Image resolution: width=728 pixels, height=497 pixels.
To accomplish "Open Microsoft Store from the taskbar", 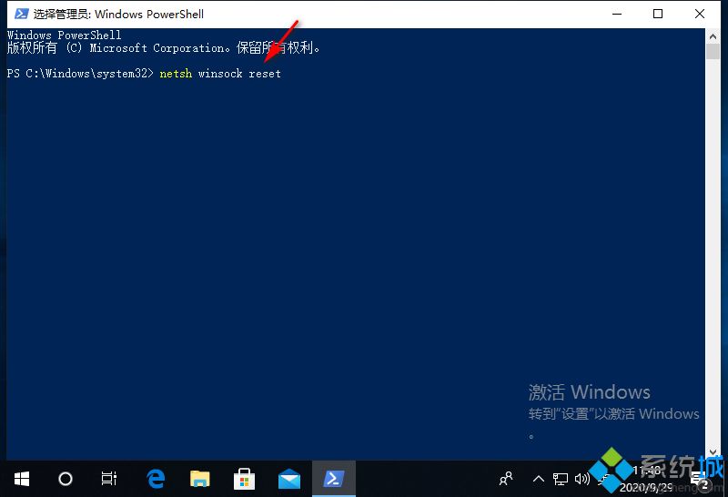I will click(244, 479).
